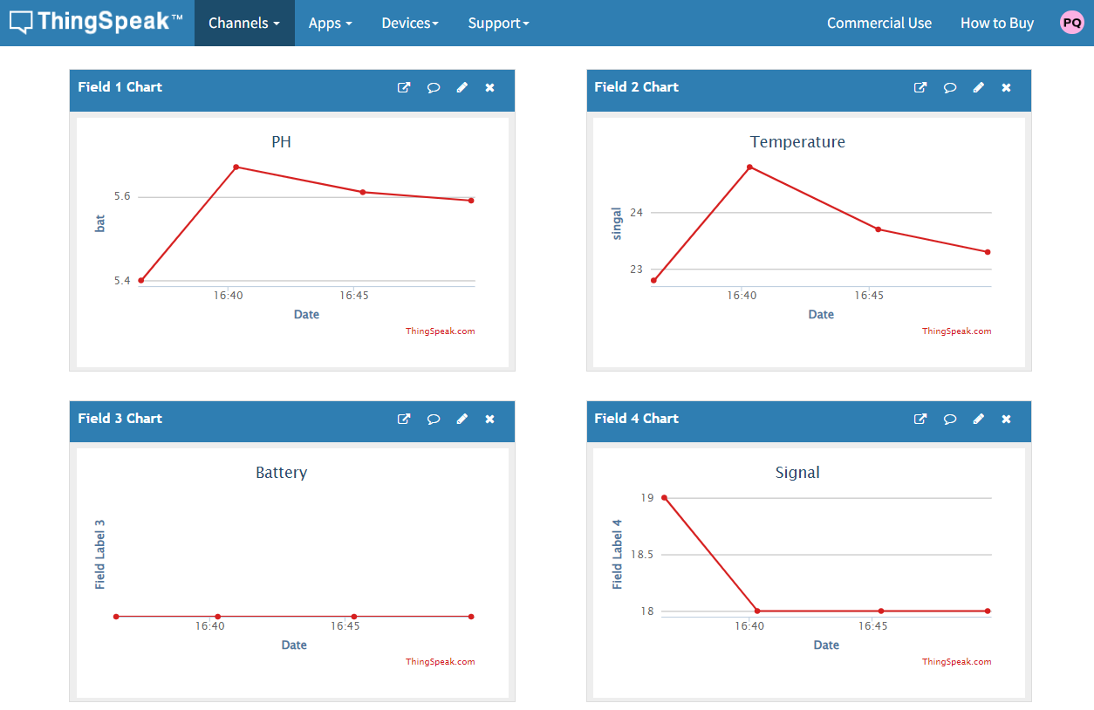This screenshot has height=710, width=1094.
Task: Open the Support menu
Action: coord(499,23)
